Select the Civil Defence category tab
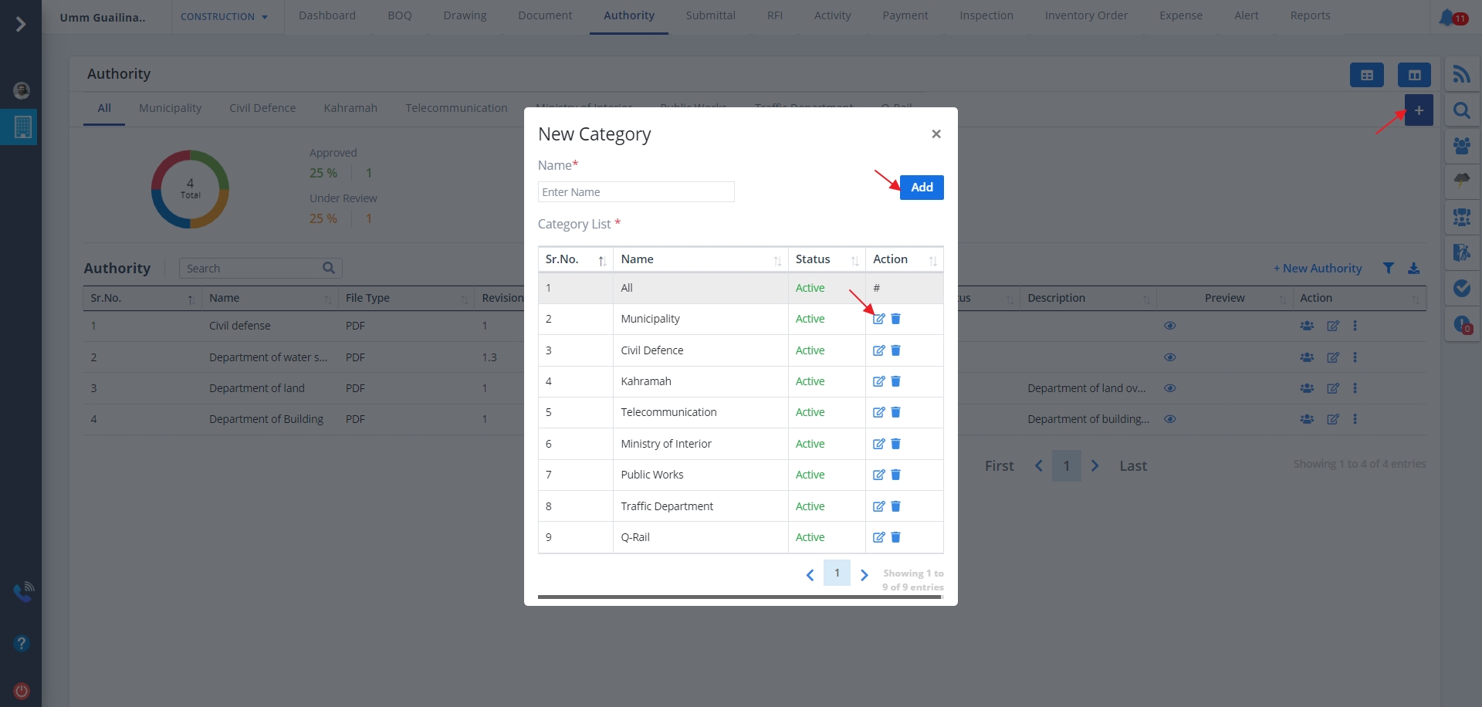The width and height of the screenshot is (1482, 707). pyautogui.click(x=262, y=108)
